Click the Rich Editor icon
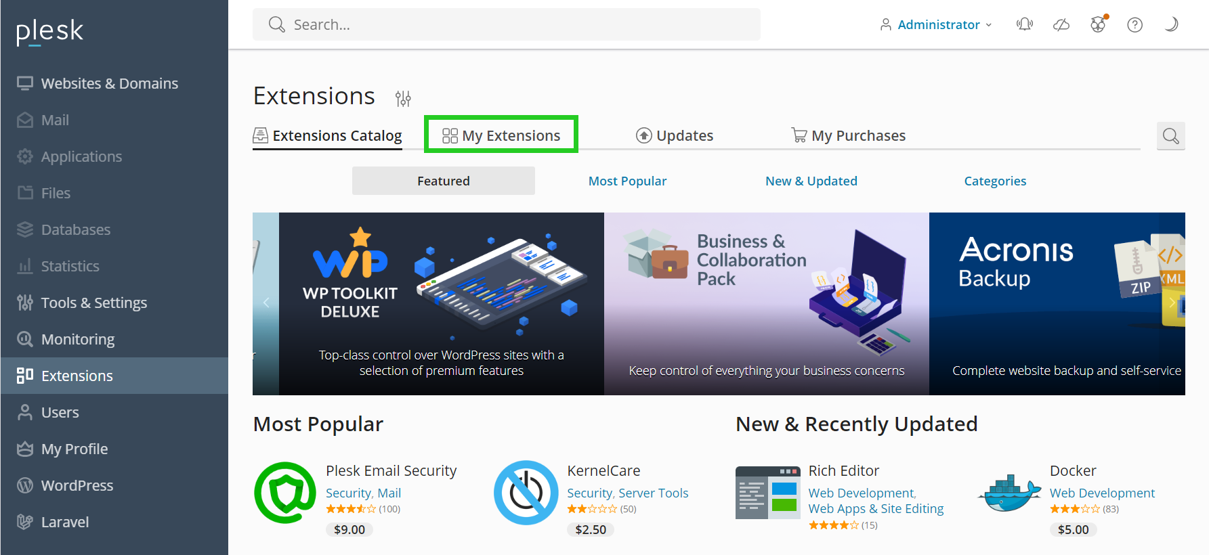Screen dimensions: 1209x555 pos(768,493)
